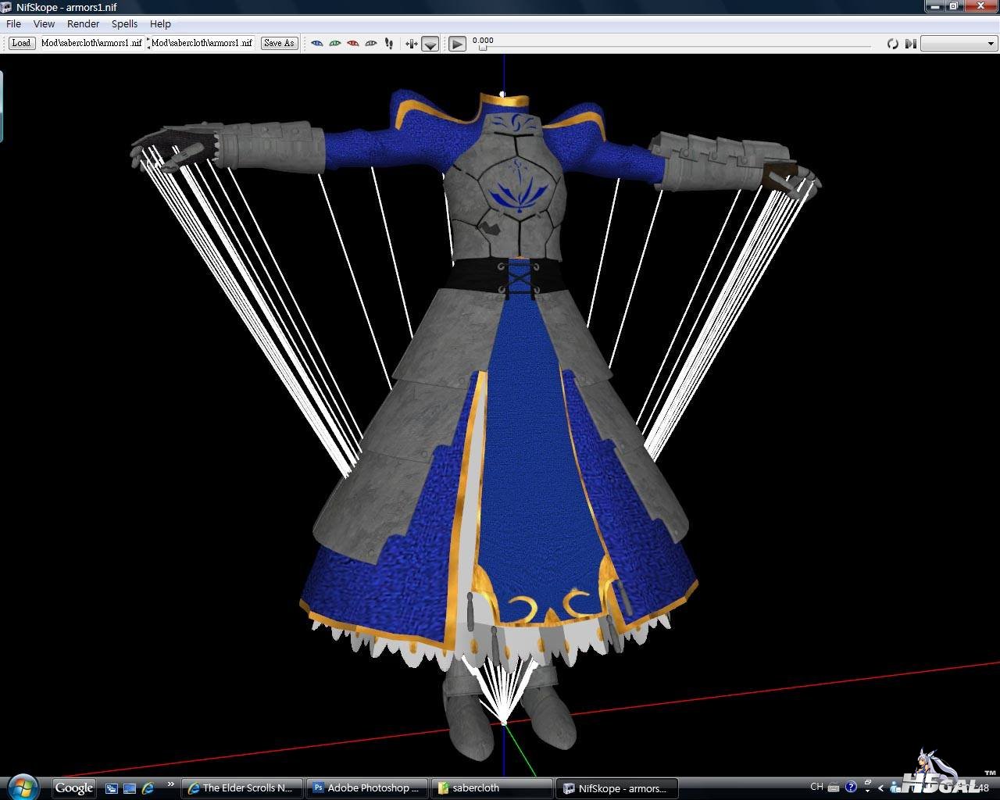The image size is (1000, 800).
Task: Click the center view axes icon
Action: (411, 43)
